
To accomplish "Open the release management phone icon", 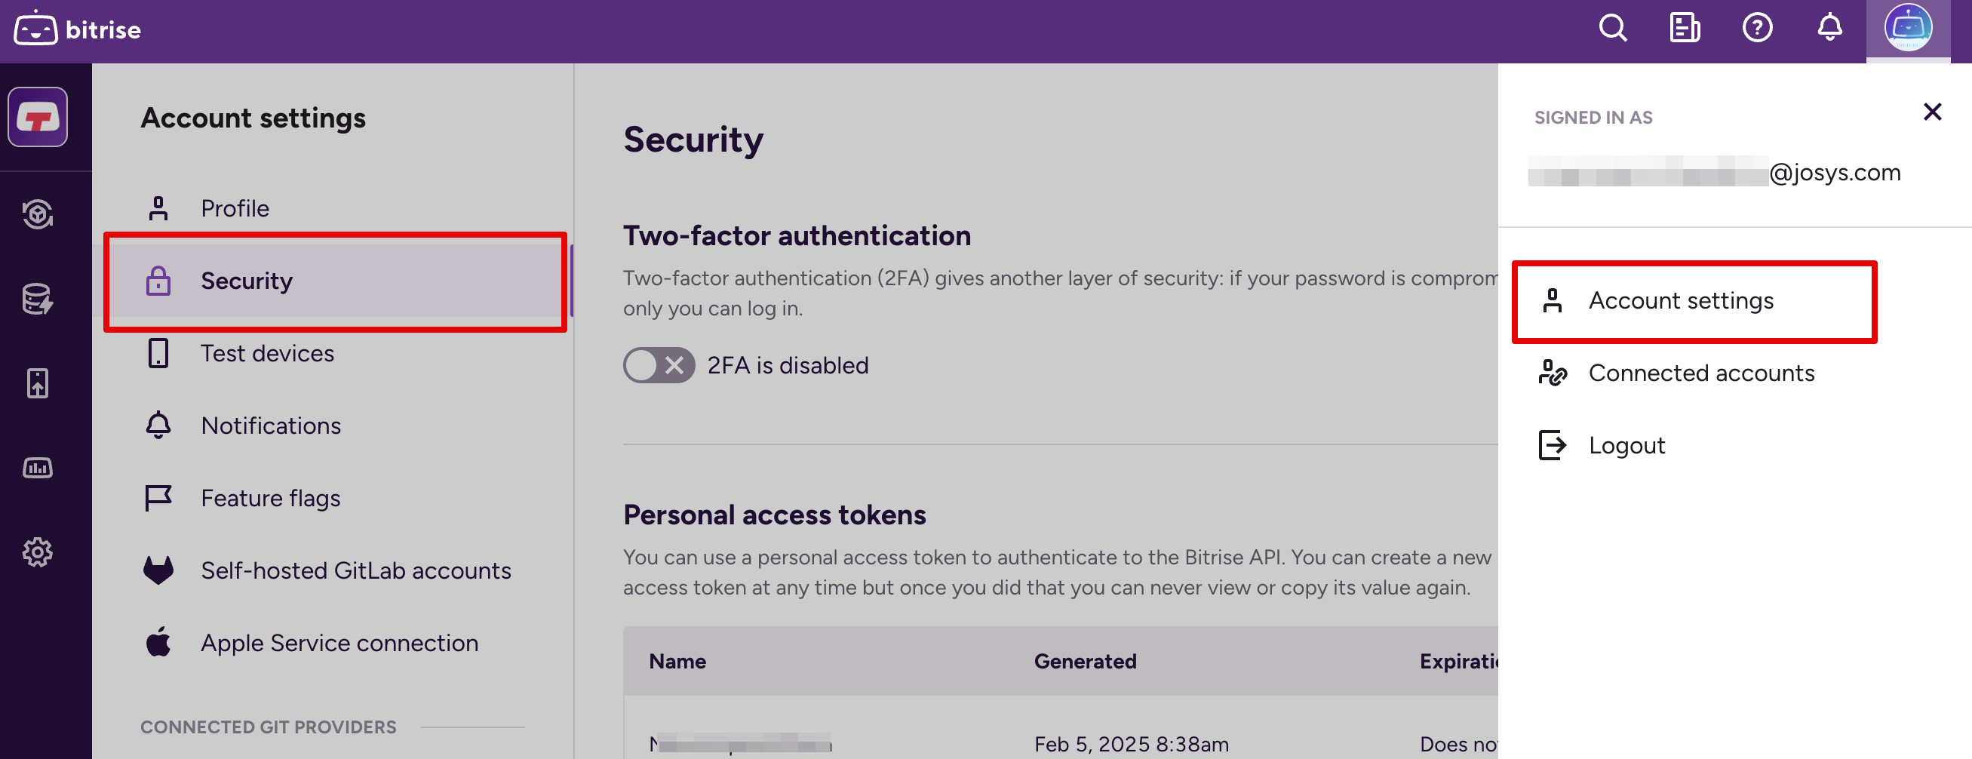I will pyautogui.click(x=38, y=383).
